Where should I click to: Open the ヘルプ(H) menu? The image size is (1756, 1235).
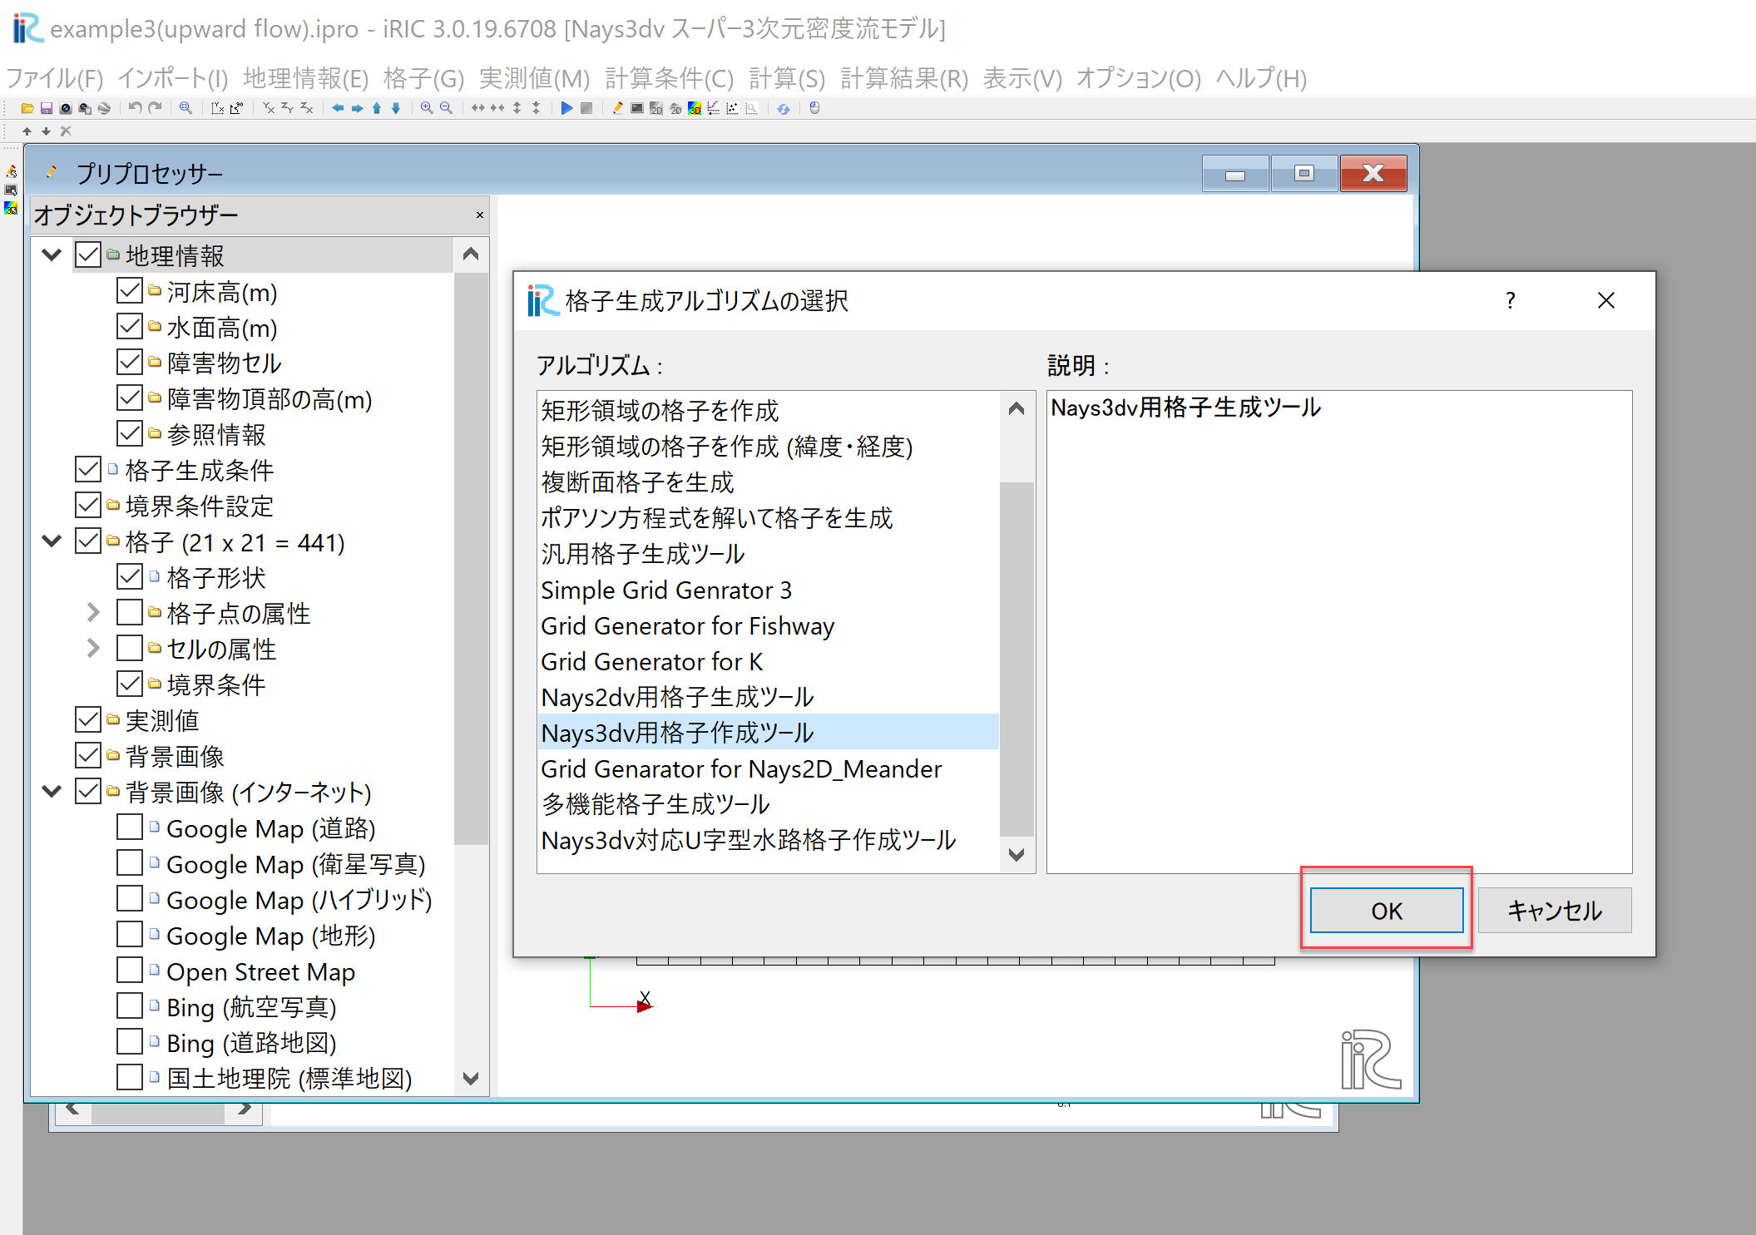1261,78
